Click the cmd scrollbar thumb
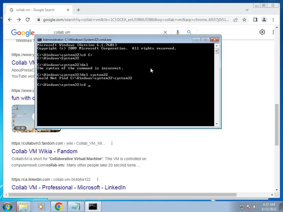The height and width of the screenshot is (212, 283). (x=217, y=51)
